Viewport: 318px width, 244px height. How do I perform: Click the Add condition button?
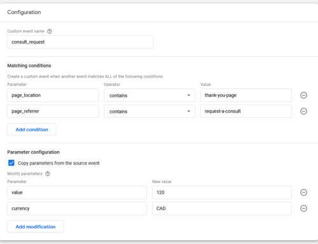(x=32, y=129)
